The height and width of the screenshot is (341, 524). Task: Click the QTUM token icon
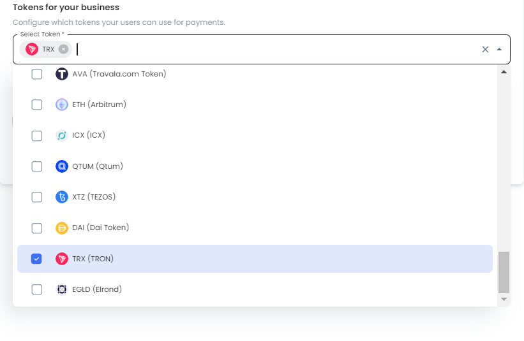tap(62, 166)
